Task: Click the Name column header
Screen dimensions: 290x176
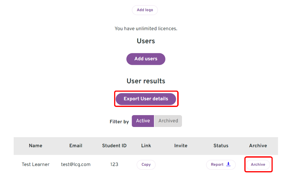Action: (x=36, y=146)
